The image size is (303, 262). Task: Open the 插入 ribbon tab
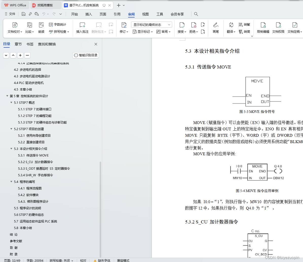[x=88, y=14]
